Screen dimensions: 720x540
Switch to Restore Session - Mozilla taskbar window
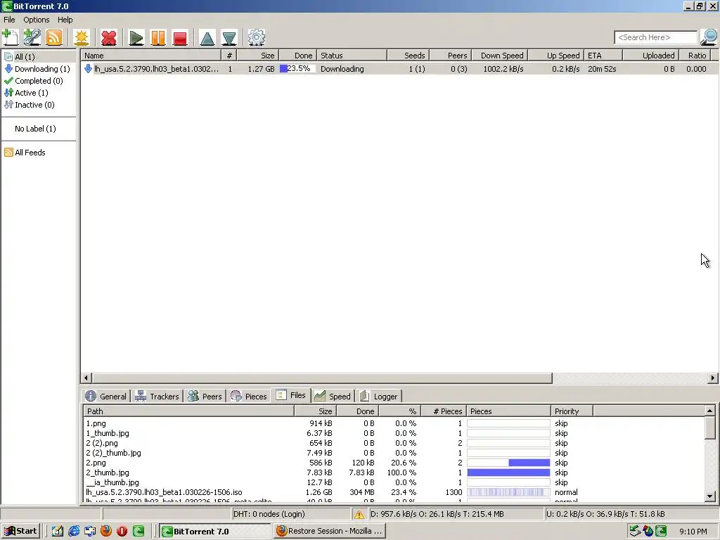tap(329, 532)
